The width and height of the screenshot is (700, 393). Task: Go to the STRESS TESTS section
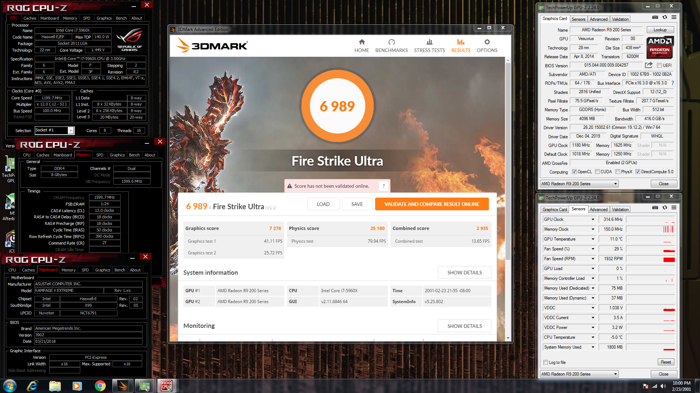point(429,46)
